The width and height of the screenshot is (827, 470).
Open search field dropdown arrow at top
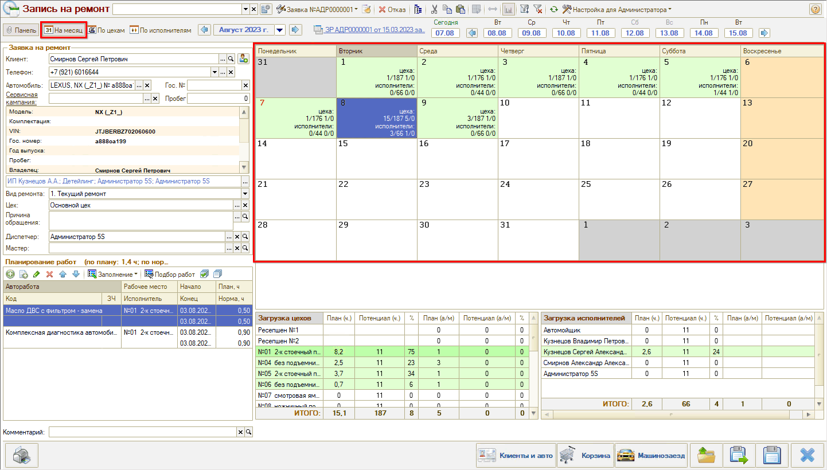(245, 9)
